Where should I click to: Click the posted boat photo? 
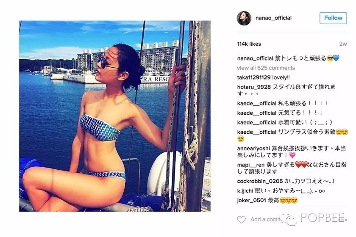pyautogui.click(x=115, y=116)
